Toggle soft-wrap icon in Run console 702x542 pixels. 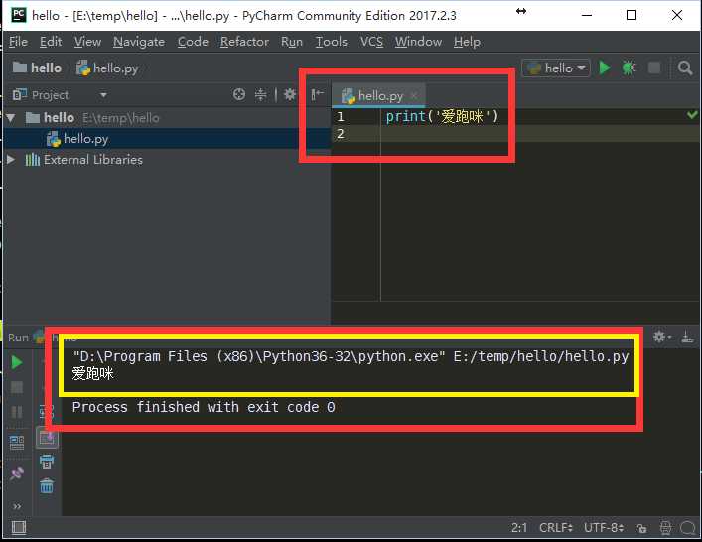tap(47, 411)
